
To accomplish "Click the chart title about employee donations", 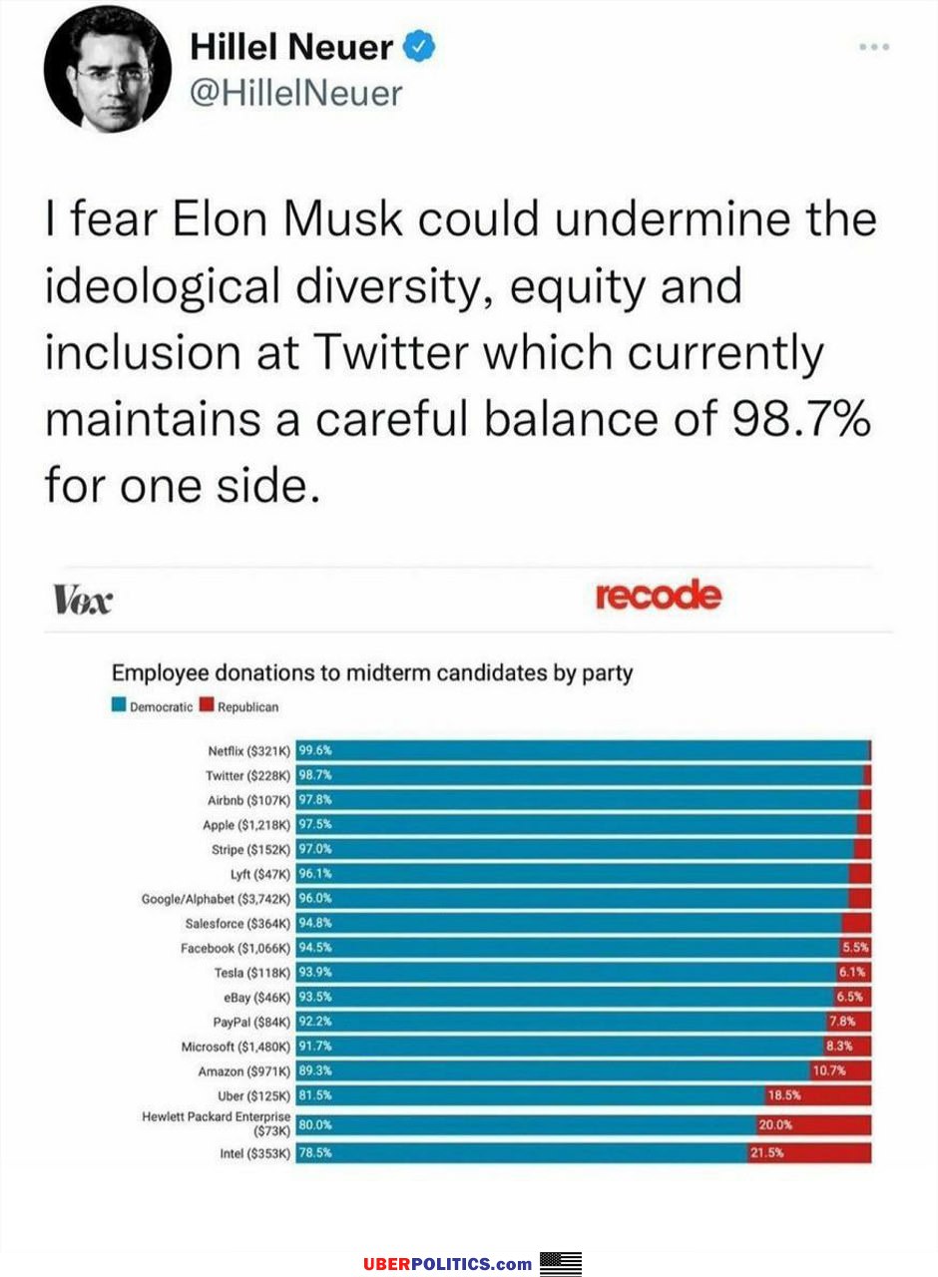I will point(371,672).
